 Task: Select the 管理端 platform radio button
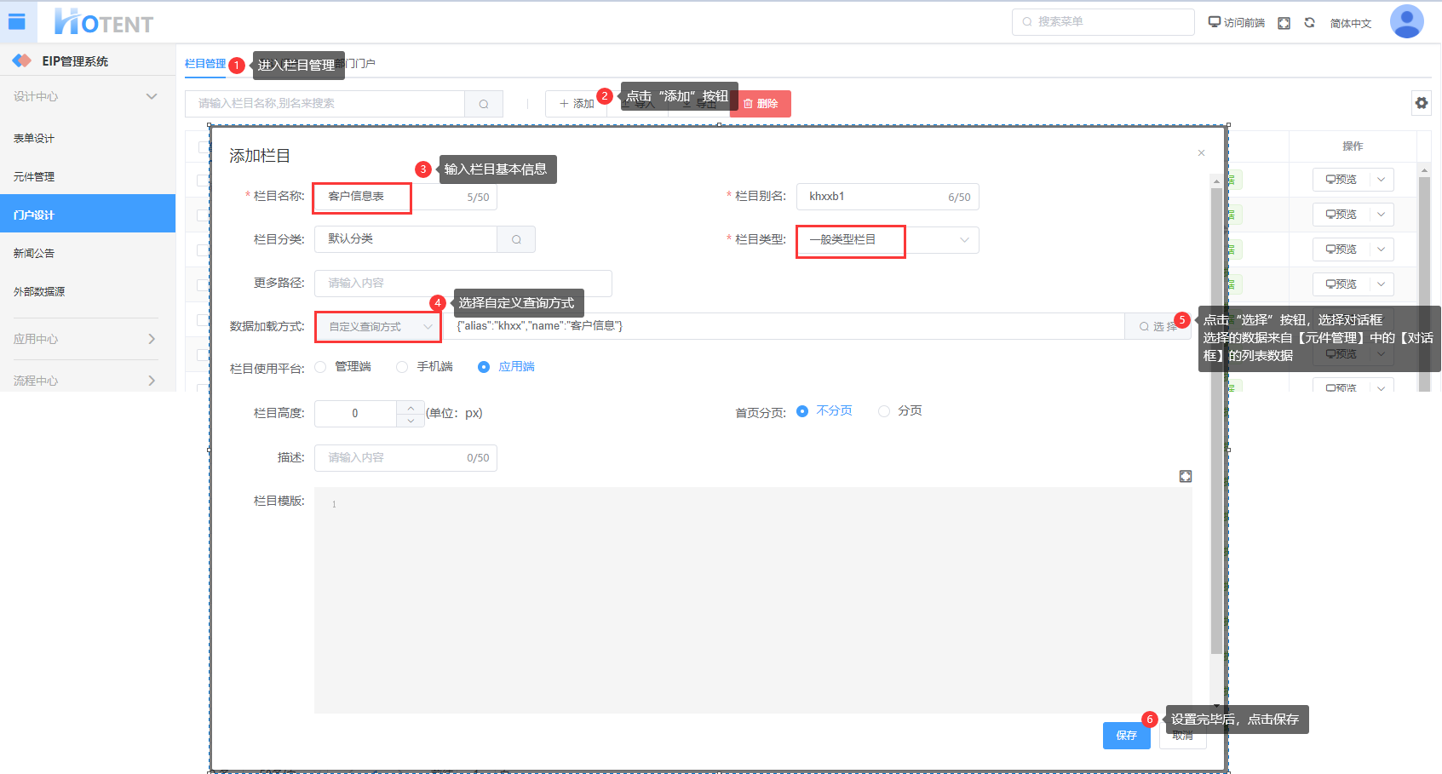(x=321, y=367)
